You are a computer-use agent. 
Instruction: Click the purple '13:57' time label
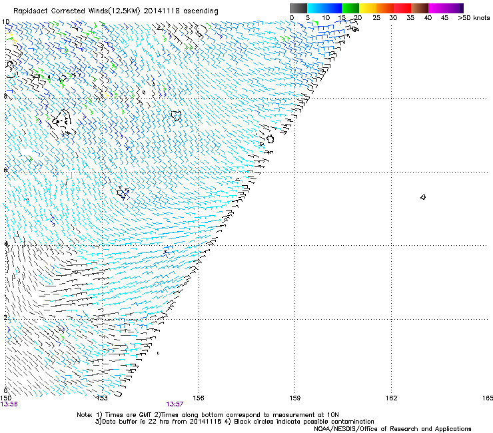pos(175,404)
